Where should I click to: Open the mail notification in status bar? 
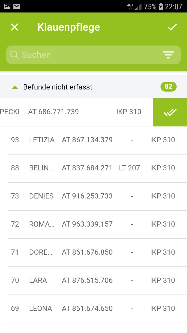pyautogui.click(x=17, y=7)
